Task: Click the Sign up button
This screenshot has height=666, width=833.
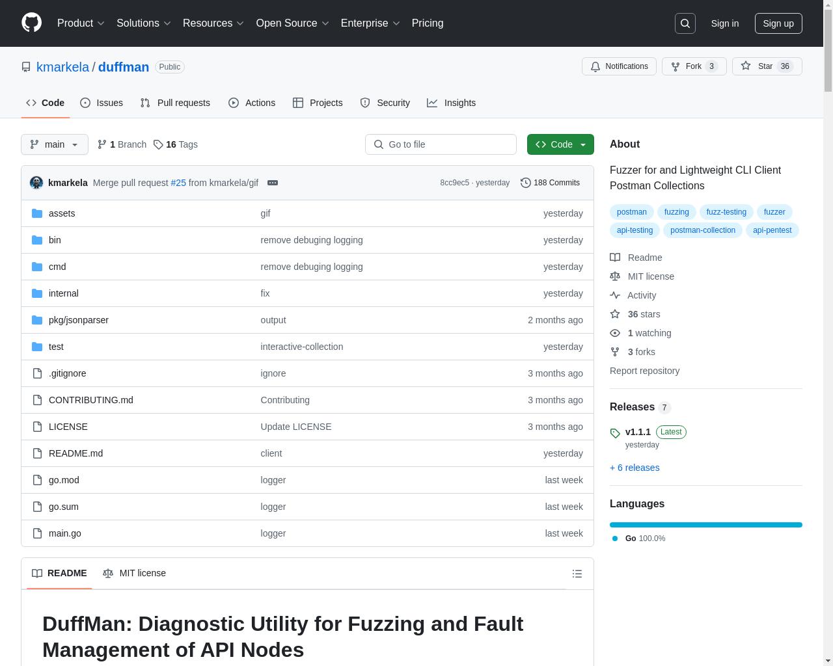Action: (778, 23)
